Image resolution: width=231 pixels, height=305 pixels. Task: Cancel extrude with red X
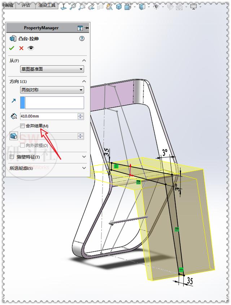coord(21,48)
